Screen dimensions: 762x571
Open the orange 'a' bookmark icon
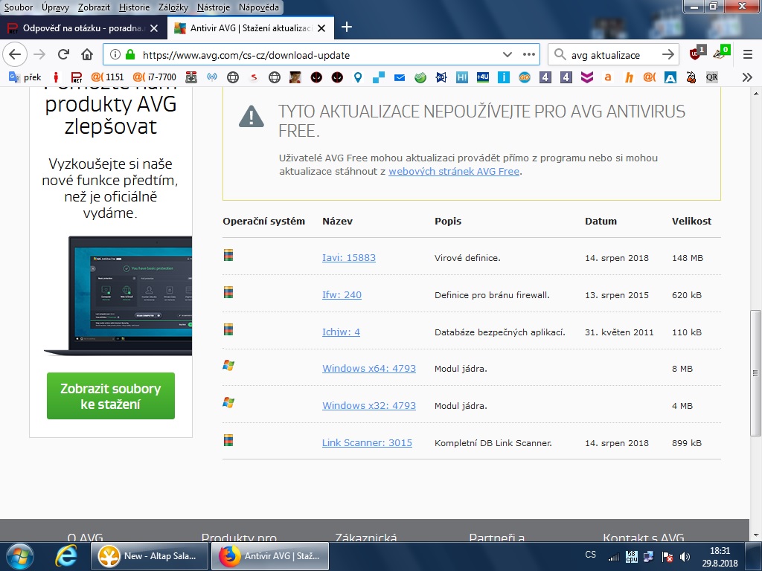[607, 77]
